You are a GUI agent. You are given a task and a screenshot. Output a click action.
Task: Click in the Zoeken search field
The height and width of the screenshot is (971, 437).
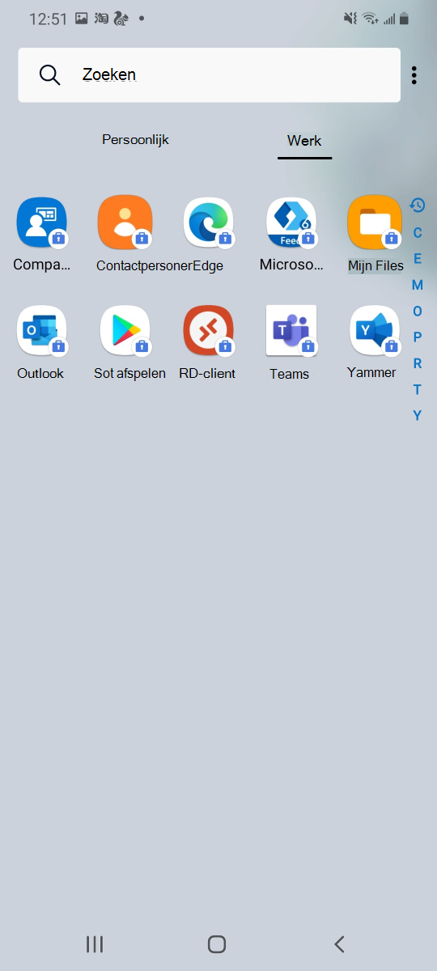click(210, 74)
